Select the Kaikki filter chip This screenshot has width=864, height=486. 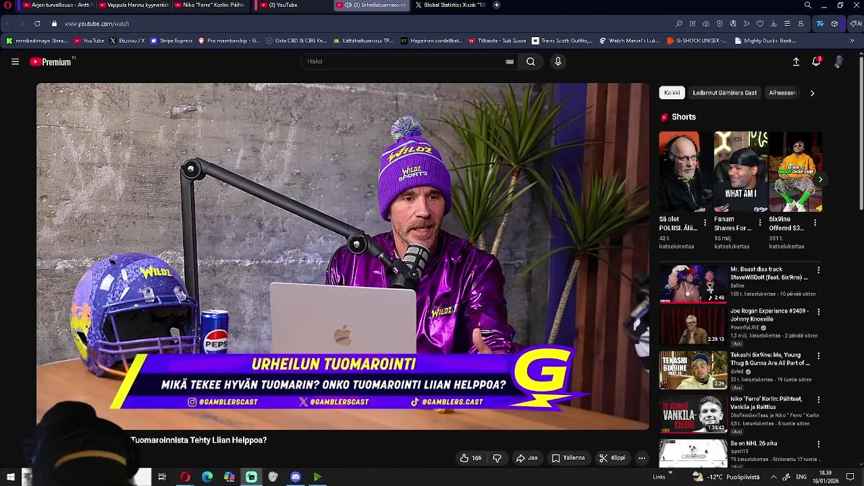(x=672, y=93)
